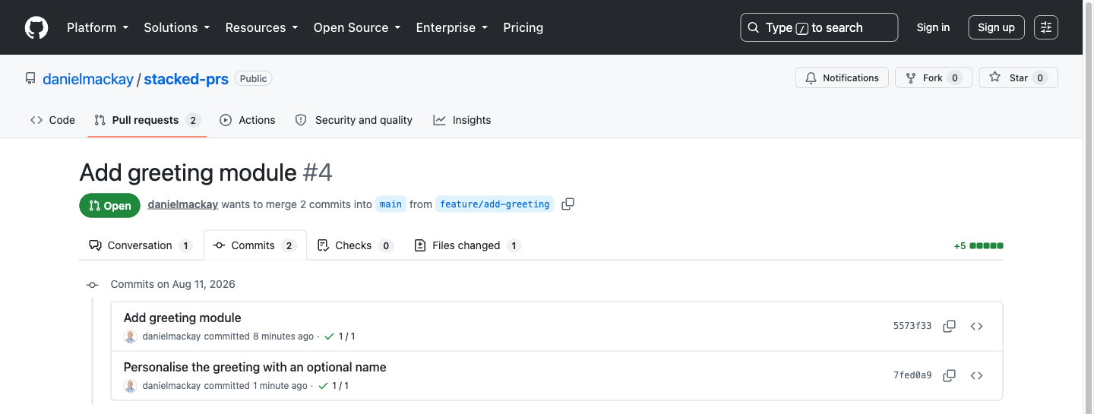This screenshot has width=1094, height=414.
Task: Open the Files changed tab
Action: [x=467, y=245]
